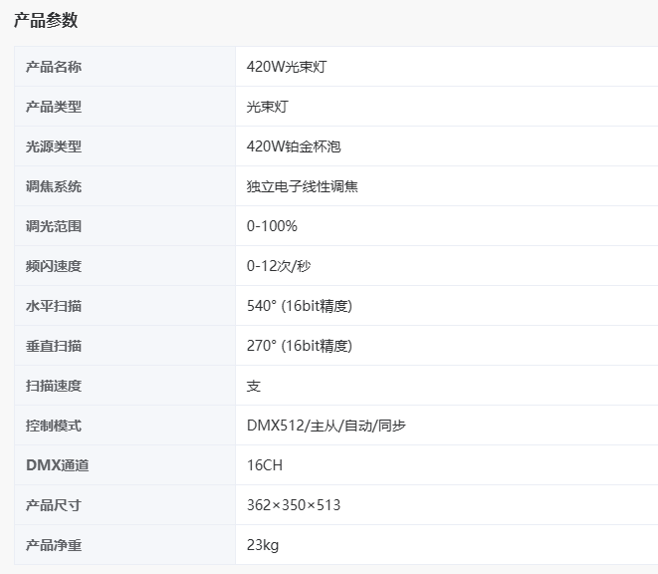
Task: Click the 0-12次/秒 strobe speed value
Action: pos(281,266)
